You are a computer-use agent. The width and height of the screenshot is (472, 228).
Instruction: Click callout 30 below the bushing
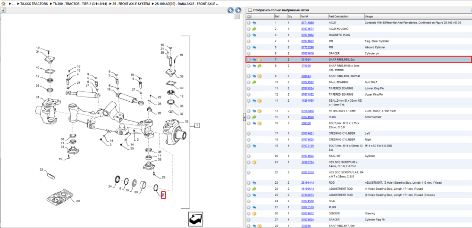[x=136, y=192]
